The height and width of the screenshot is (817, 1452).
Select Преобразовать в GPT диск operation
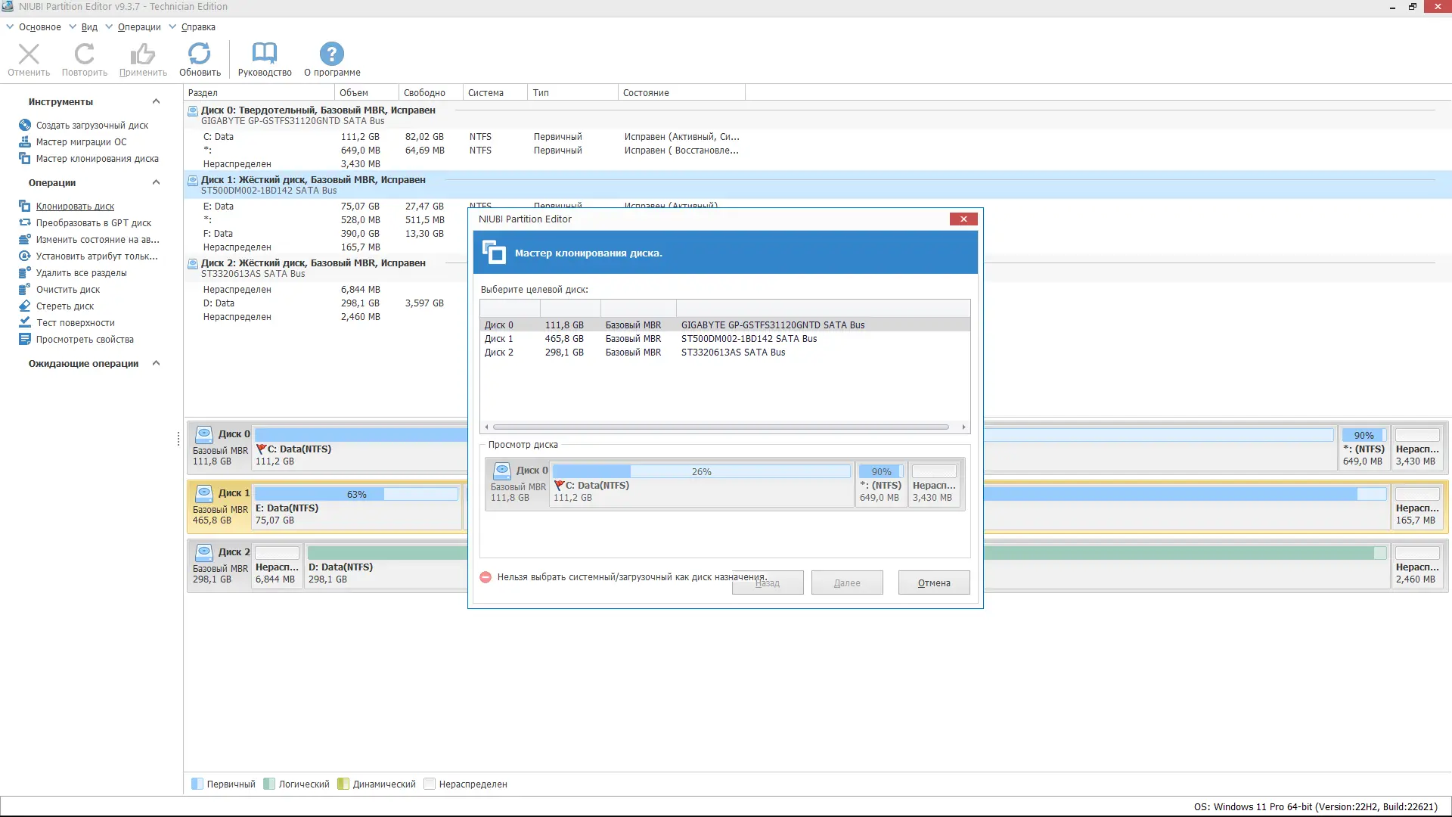[93, 223]
